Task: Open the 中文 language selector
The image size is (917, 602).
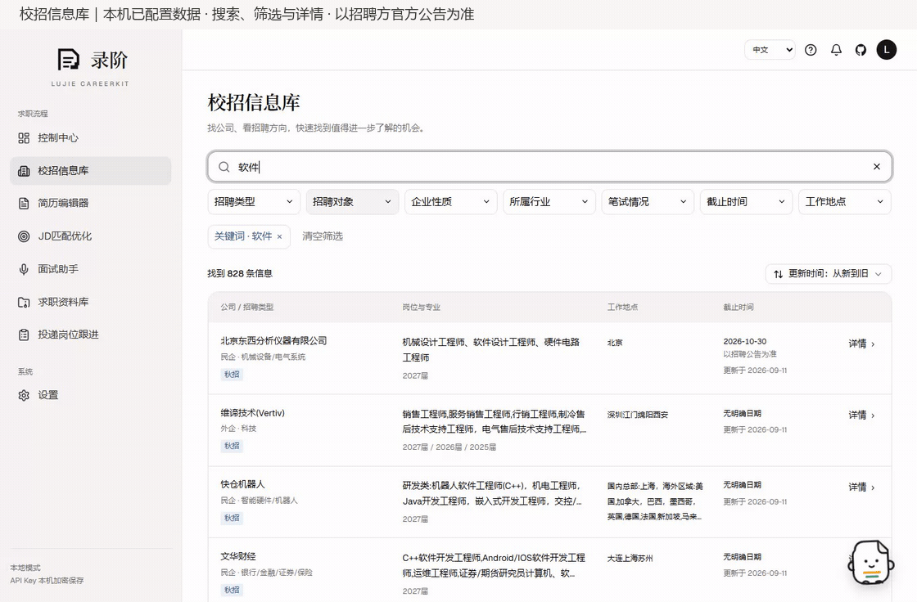Action: (770, 50)
